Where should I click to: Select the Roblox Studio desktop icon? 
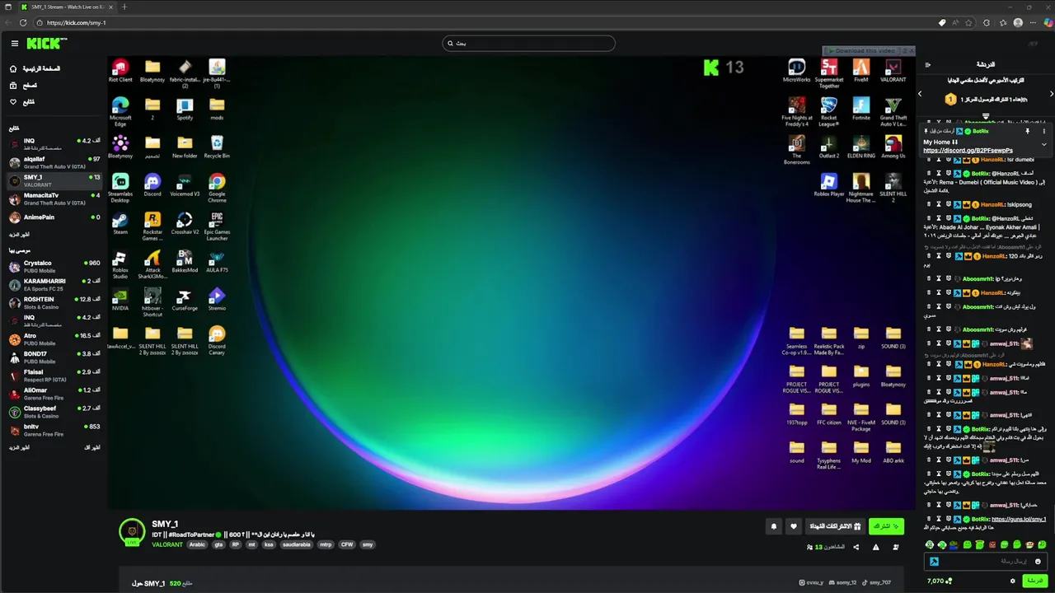pos(120,264)
